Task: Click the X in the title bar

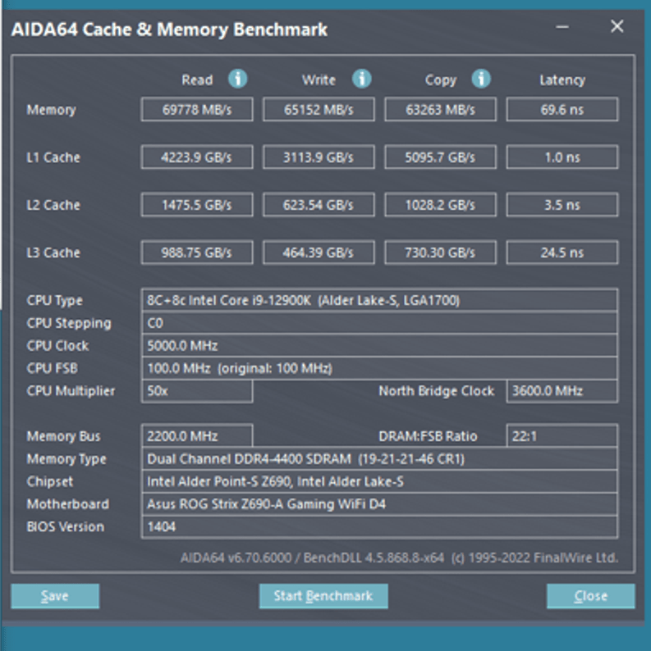Action: [617, 26]
